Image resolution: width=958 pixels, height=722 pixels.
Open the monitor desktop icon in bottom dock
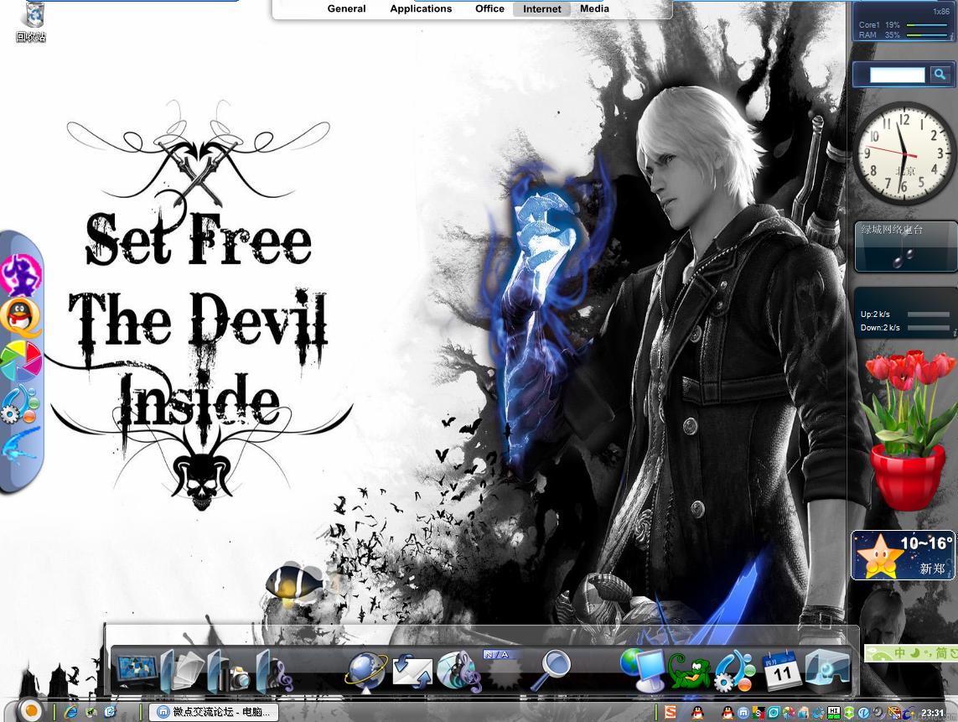coord(137,671)
